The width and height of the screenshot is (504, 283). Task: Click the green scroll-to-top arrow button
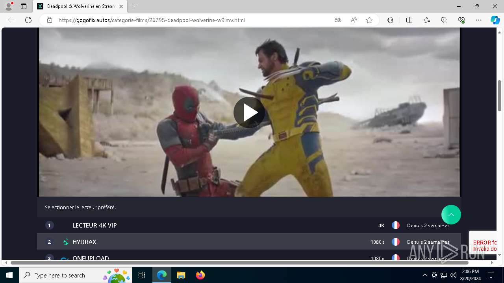pyautogui.click(x=451, y=215)
